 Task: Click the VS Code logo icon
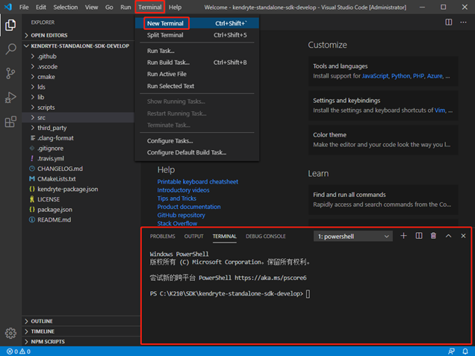[8, 7]
